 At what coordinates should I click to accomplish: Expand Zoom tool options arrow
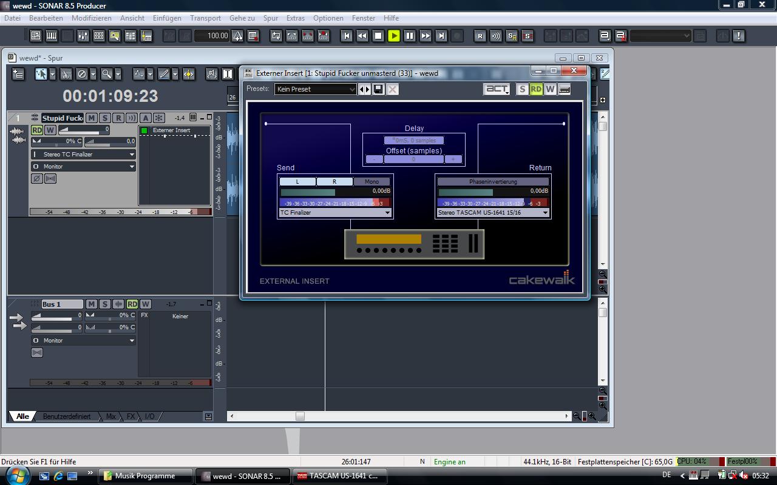pos(118,74)
